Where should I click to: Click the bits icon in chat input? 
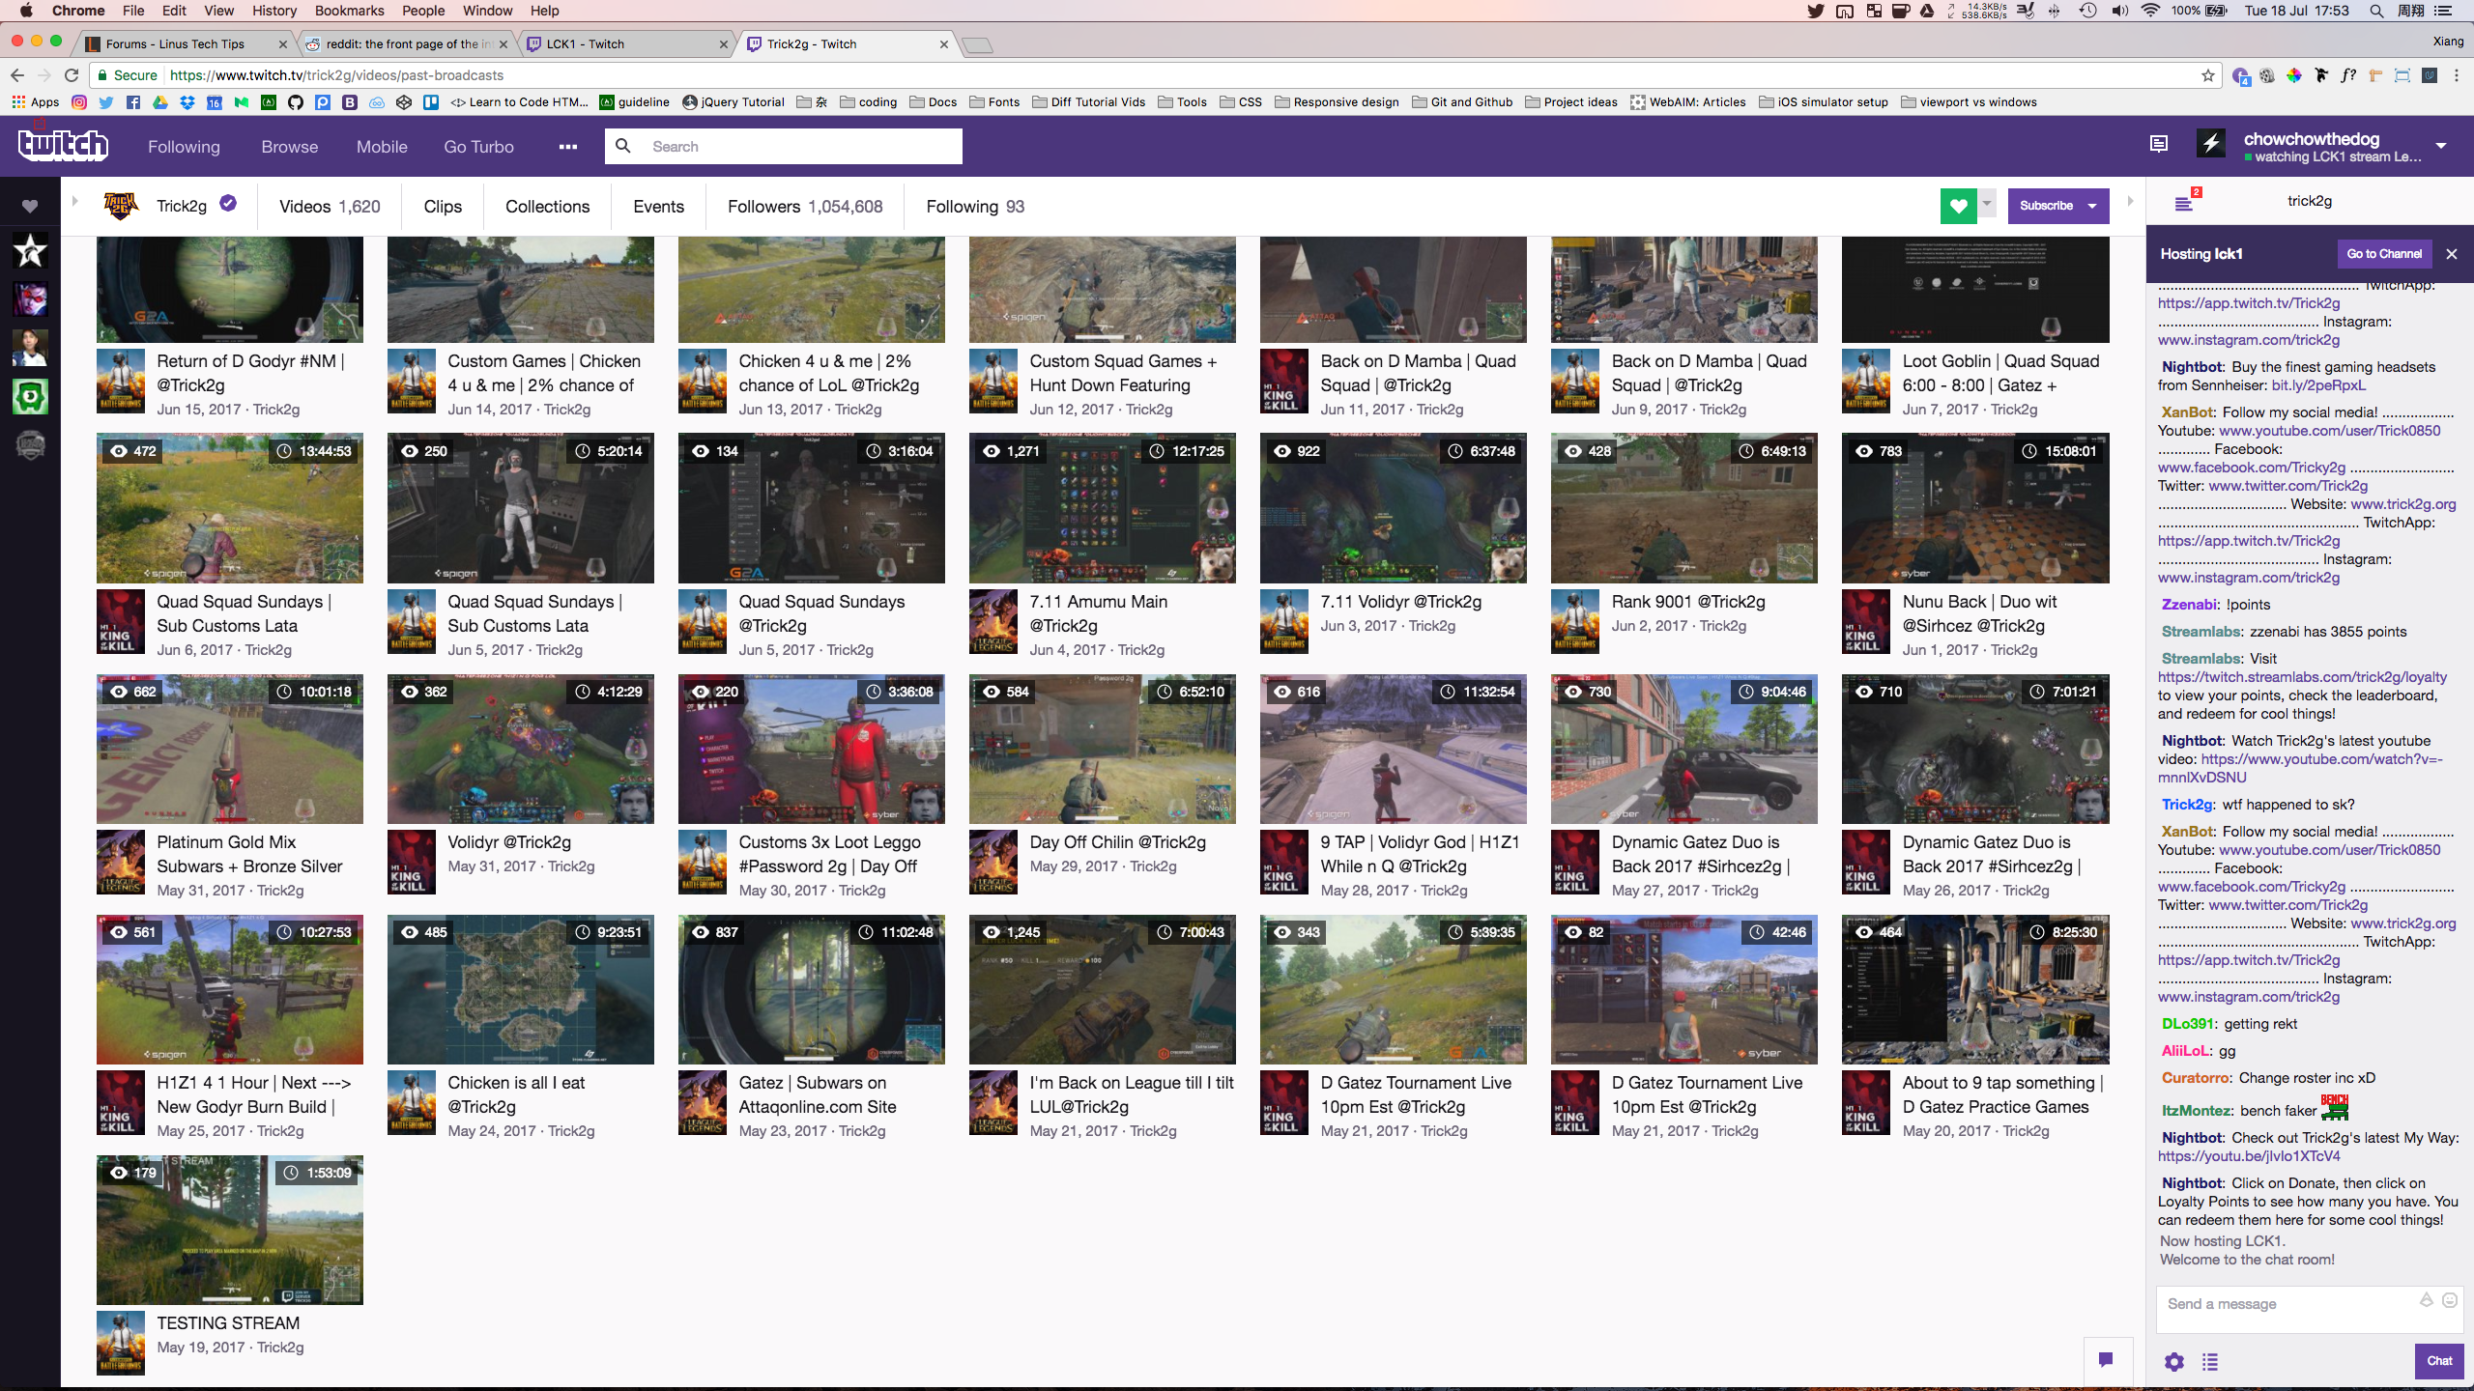[x=2426, y=1300]
